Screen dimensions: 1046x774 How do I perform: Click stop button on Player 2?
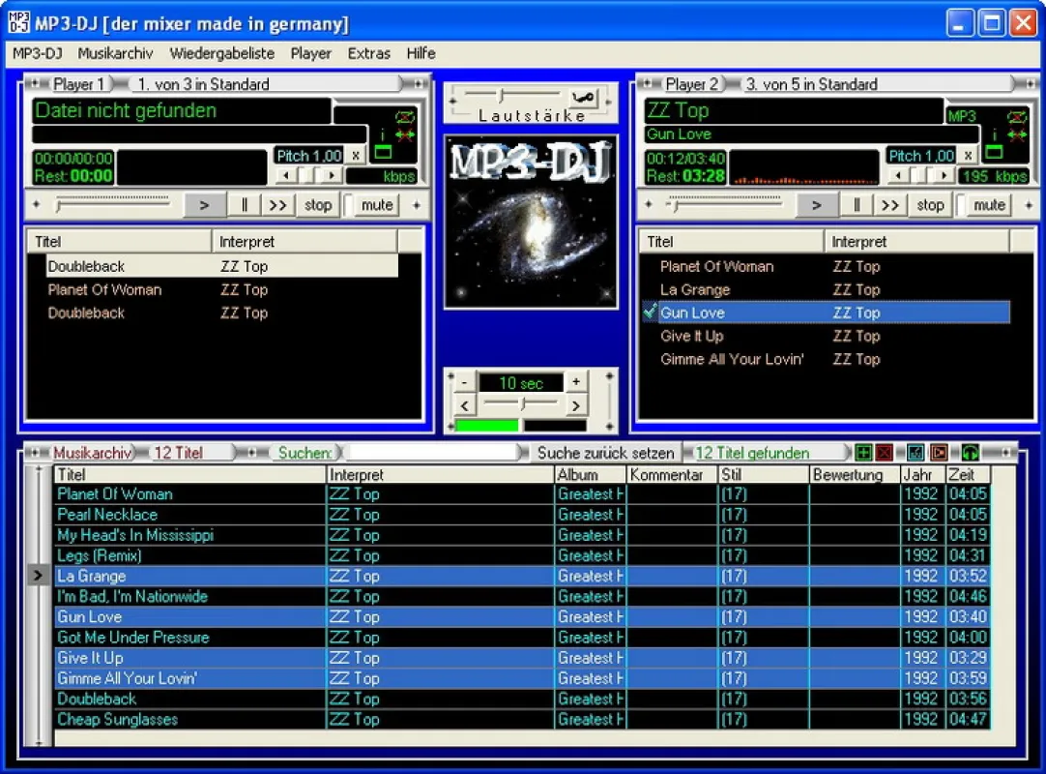tap(930, 205)
